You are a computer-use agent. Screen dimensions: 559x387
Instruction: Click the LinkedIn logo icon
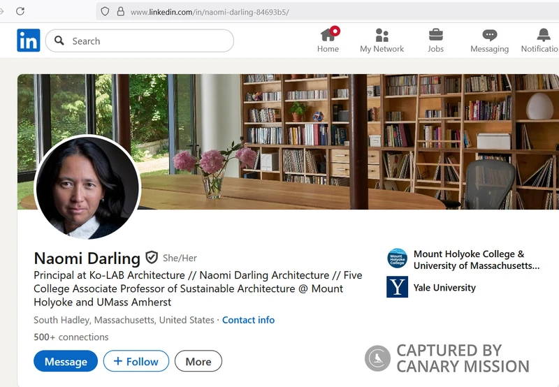point(29,41)
